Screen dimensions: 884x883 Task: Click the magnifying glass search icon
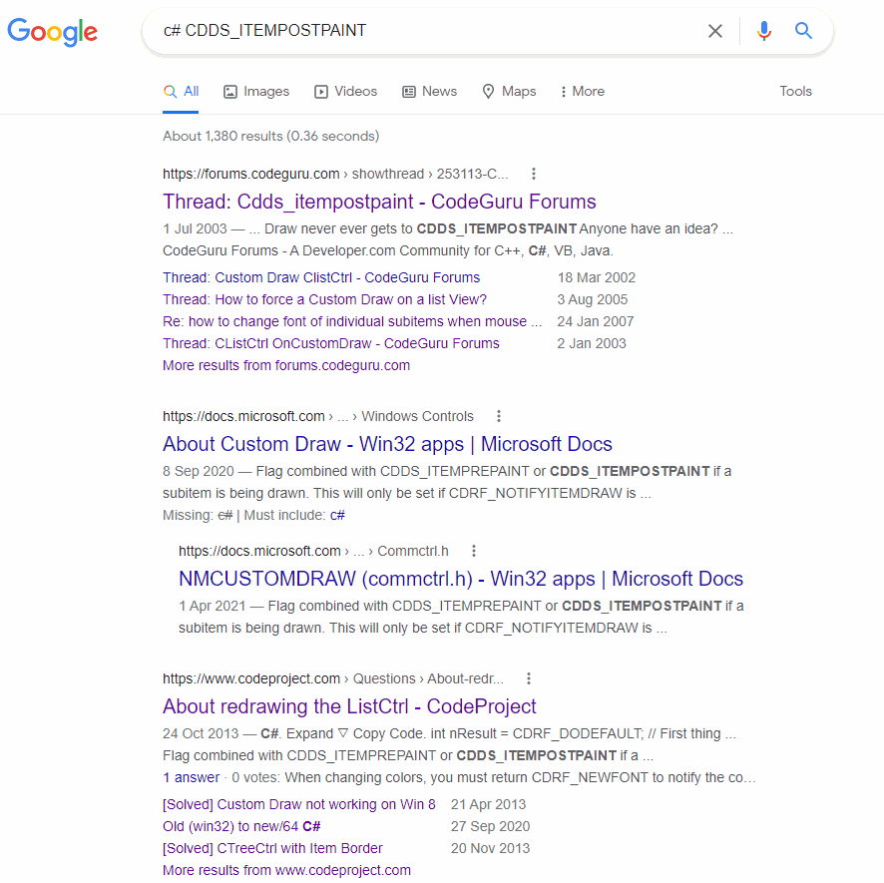coord(803,31)
